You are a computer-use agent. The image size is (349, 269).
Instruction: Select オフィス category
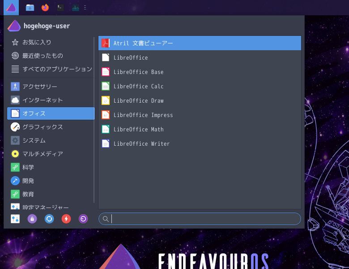[x=51, y=113]
